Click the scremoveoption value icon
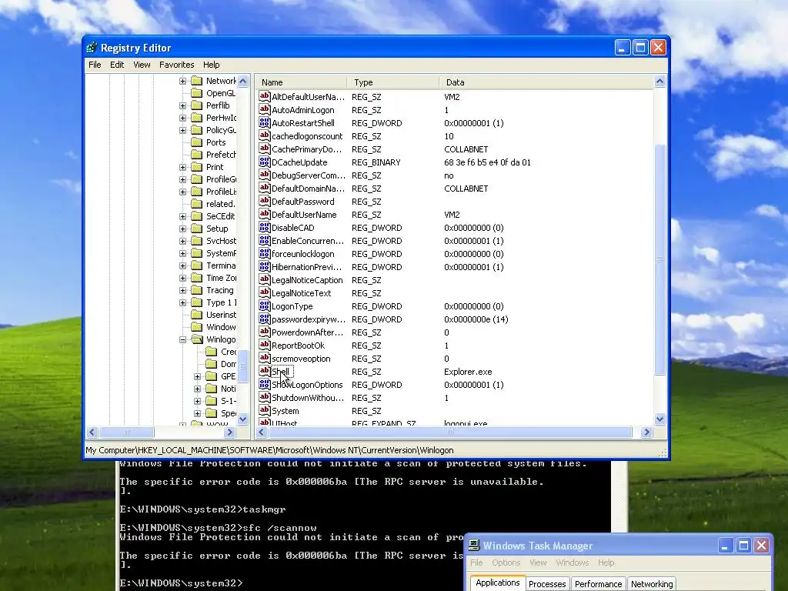788x591 pixels. (265, 358)
